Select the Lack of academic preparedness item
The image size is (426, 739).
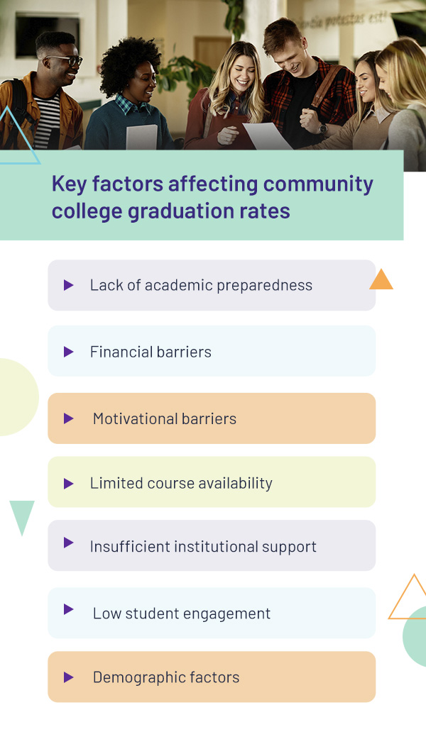212,285
